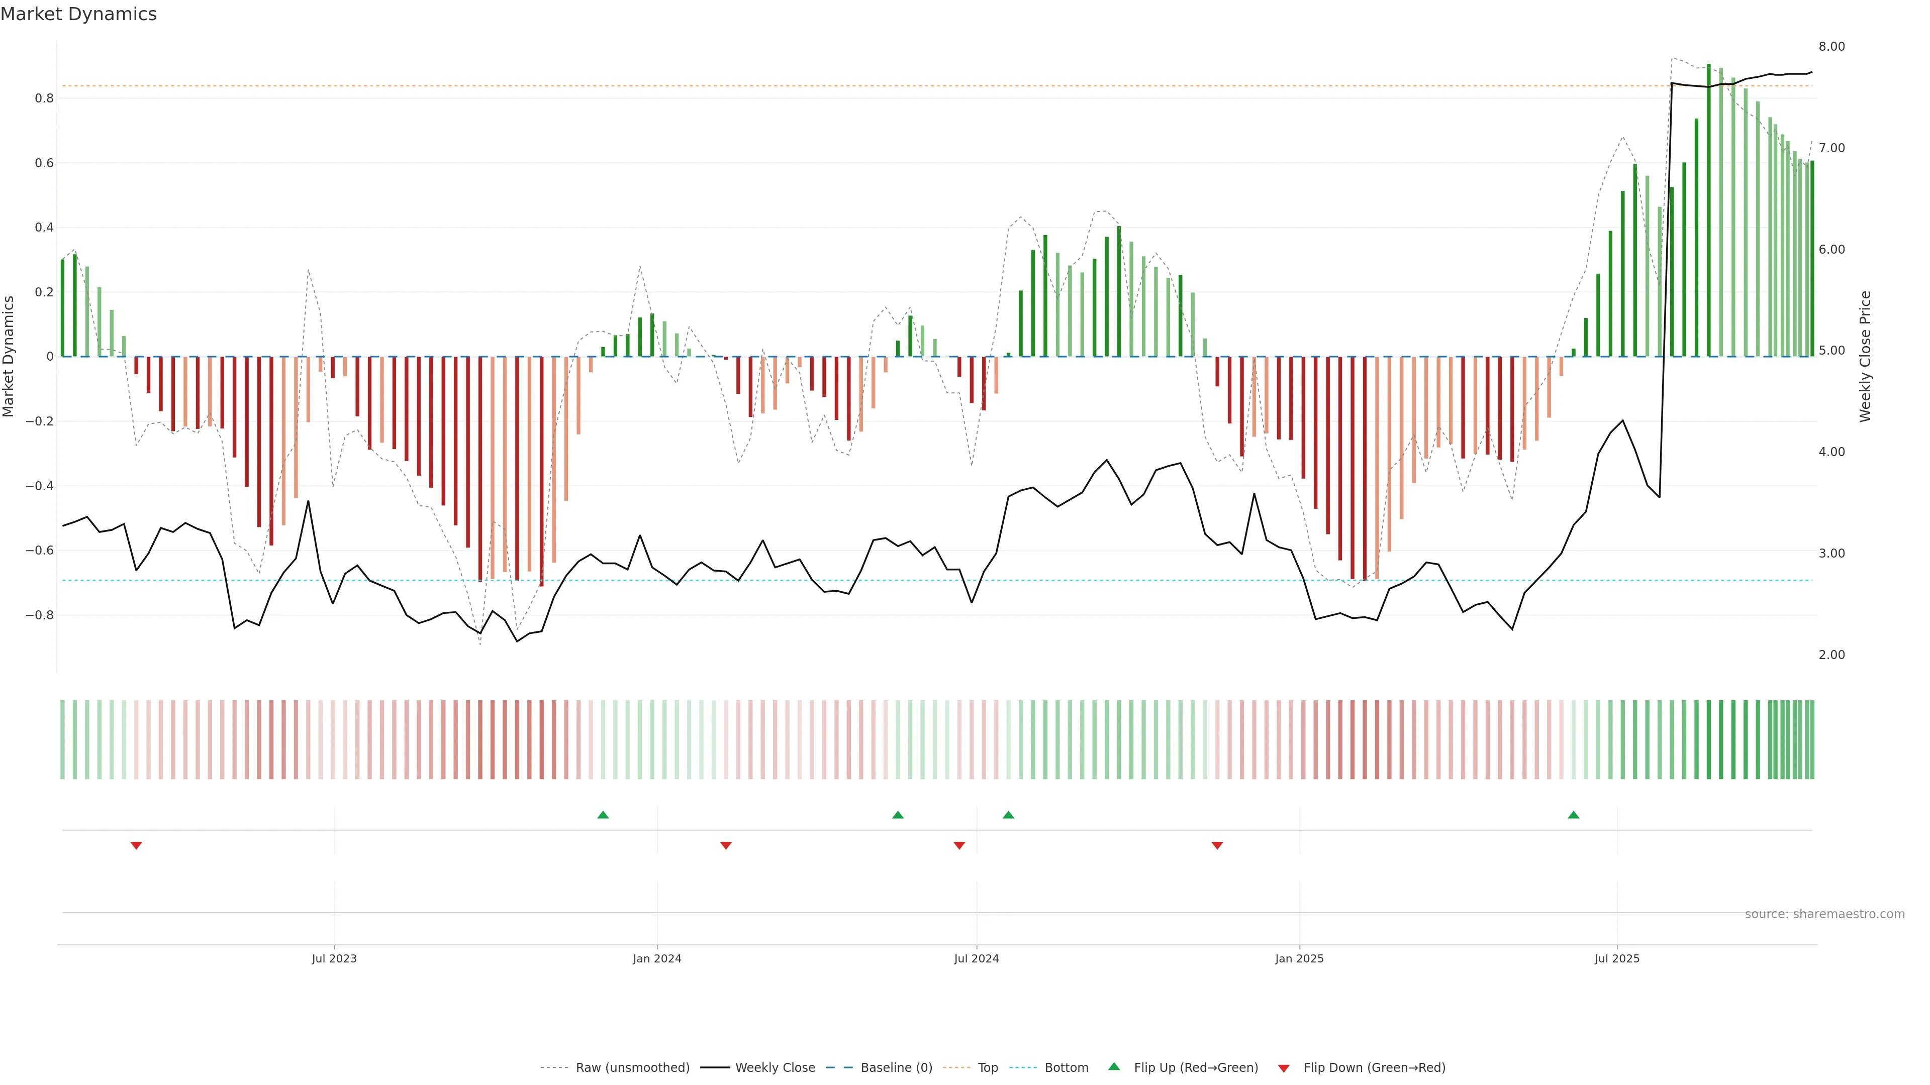The height and width of the screenshot is (1085, 1930).
Task: Click the first red flip-down triangle marker
Action: point(136,845)
